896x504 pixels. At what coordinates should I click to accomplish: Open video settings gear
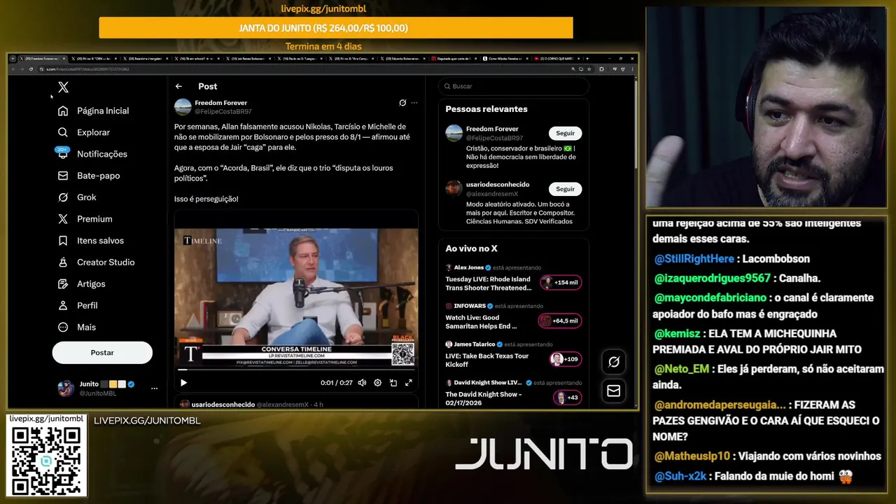(378, 383)
